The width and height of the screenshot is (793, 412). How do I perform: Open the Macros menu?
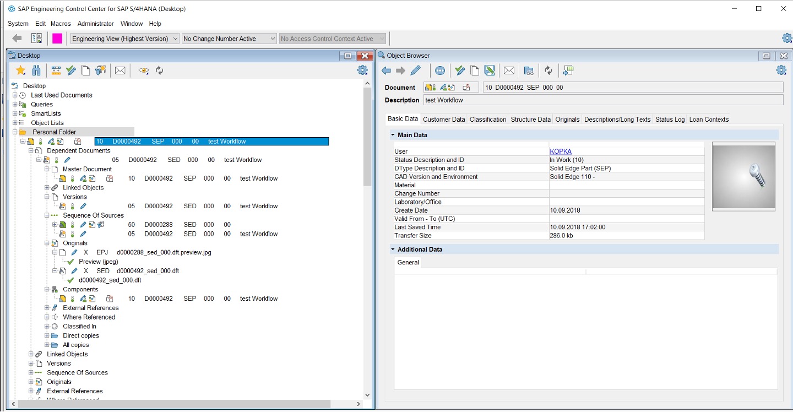click(x=61, y=24)
